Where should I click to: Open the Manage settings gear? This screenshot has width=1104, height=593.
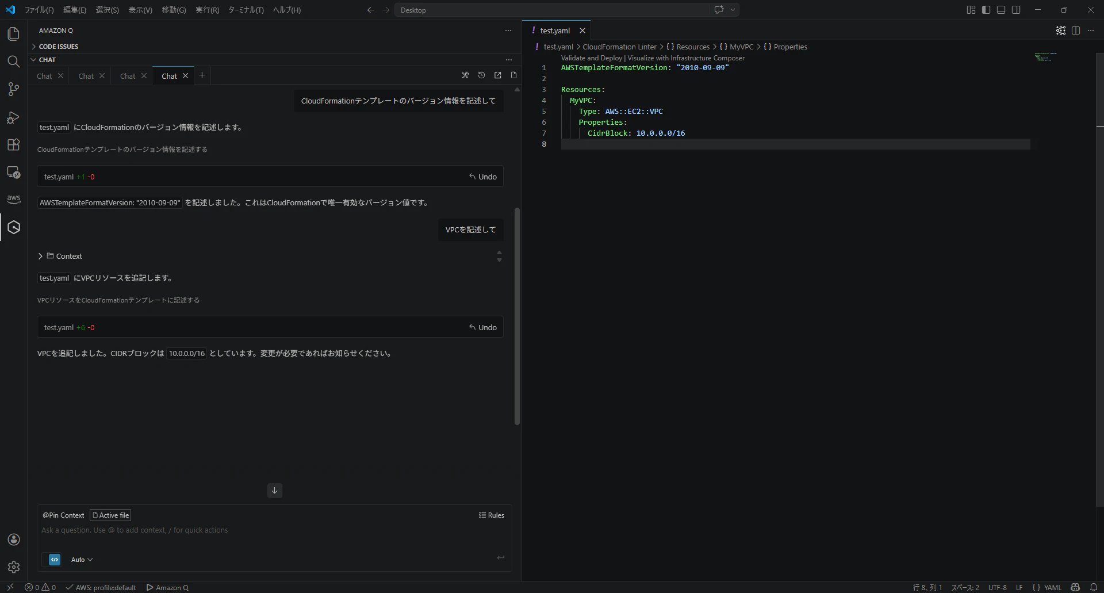click(x=14, y=567)
